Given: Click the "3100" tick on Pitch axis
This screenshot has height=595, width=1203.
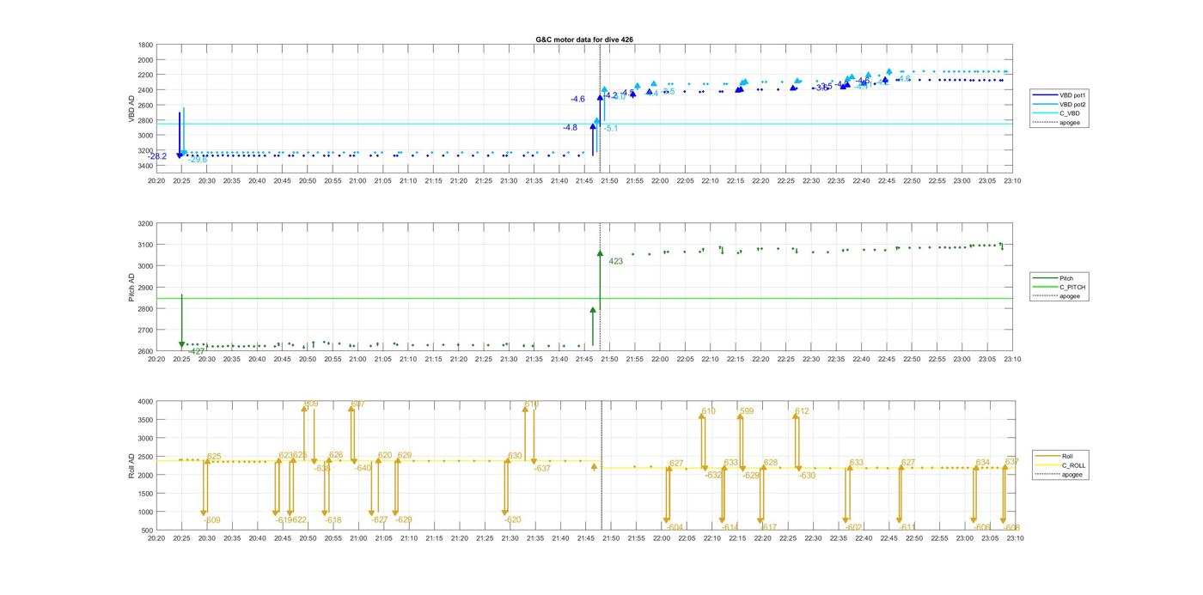Looking at the screenshot, I should tap(146, 245).
